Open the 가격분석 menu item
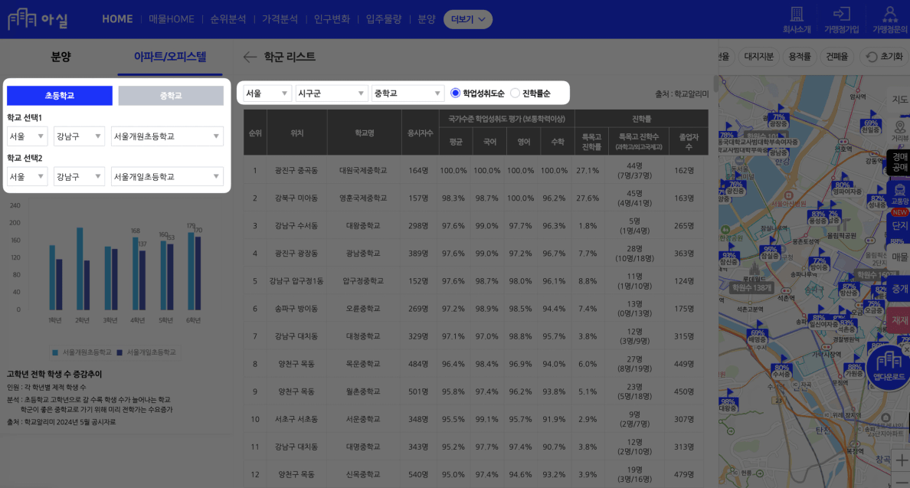Screen dimensions: 910x488 pyautogui.click(x=280, y=19)
